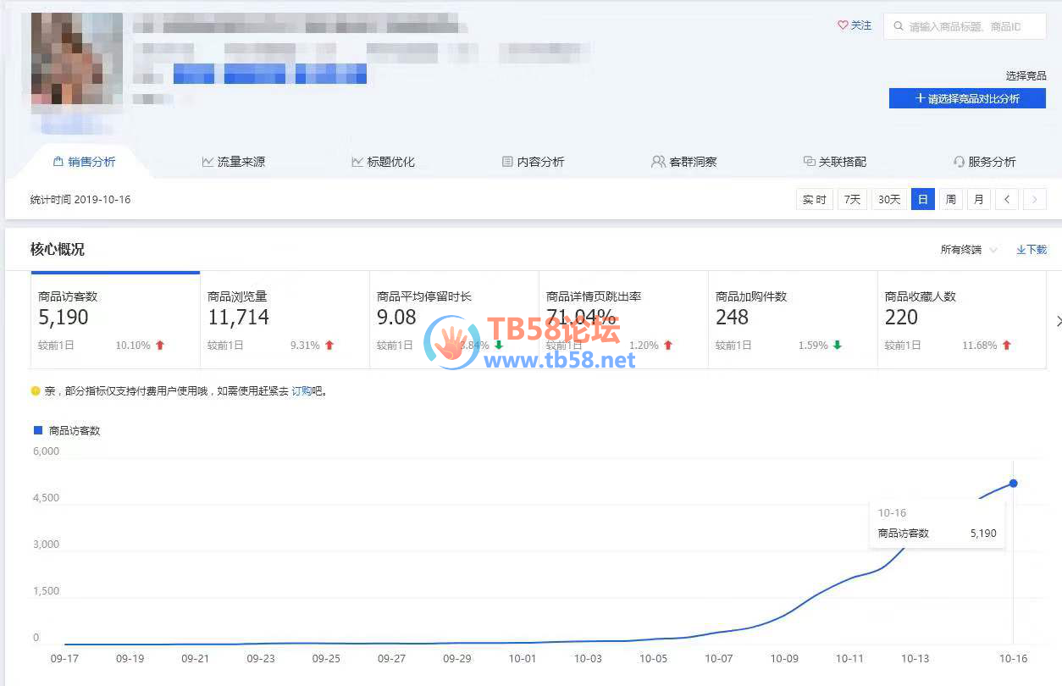The width and height of the screenshot is (1062, 686).
Task: Go to previous date with left arrow
Action: 1006,200
